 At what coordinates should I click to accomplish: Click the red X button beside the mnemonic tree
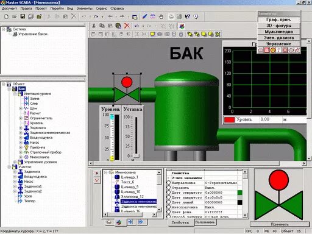coord(97,173)
